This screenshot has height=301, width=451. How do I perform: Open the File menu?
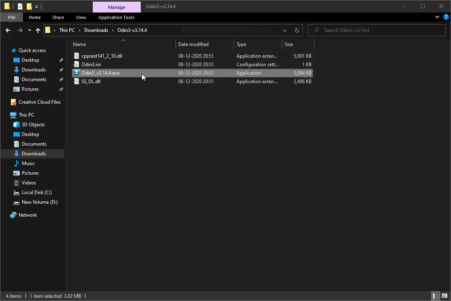(x=11, y=17)
